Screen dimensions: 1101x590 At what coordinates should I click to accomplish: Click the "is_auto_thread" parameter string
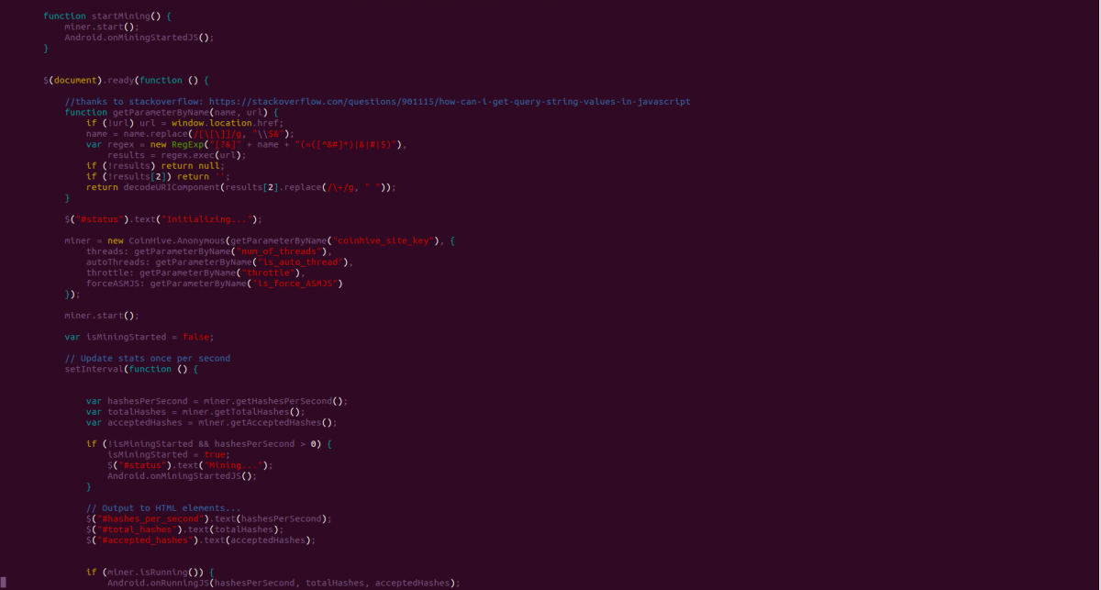301,262
